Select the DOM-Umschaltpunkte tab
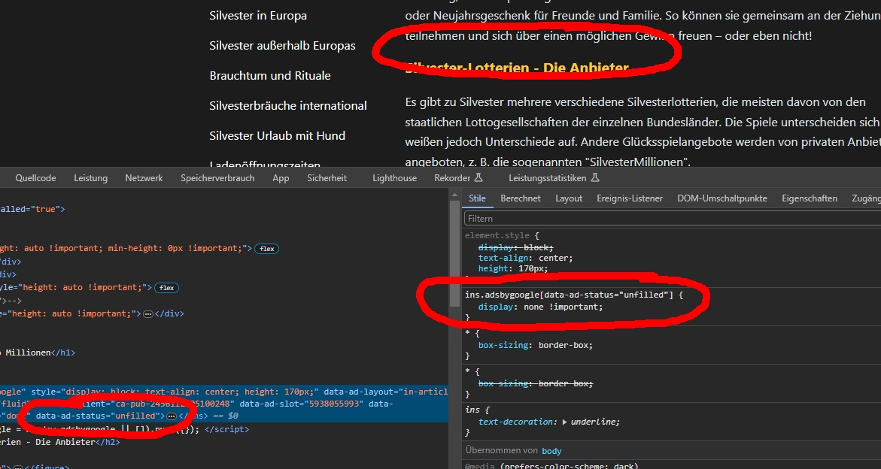The image size is (881, 469). click(x=722, y=198)
